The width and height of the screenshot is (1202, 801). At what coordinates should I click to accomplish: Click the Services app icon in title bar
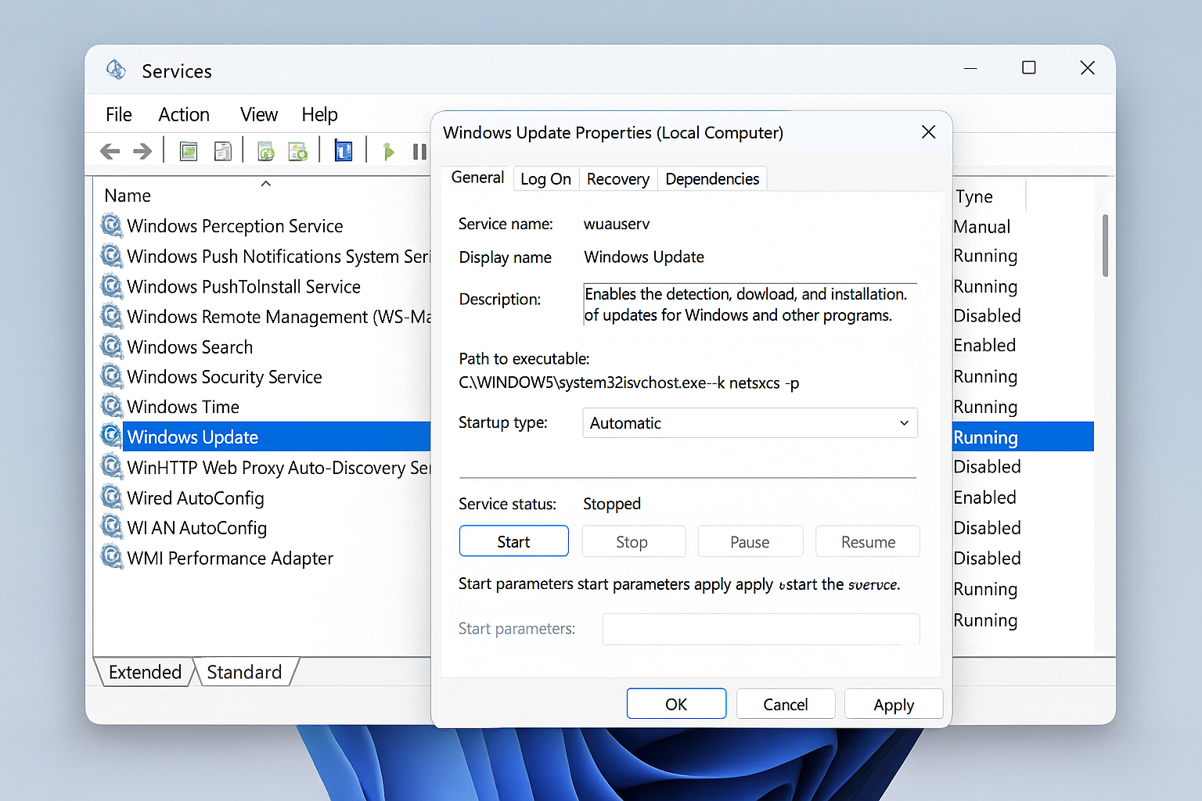(117, 70)
